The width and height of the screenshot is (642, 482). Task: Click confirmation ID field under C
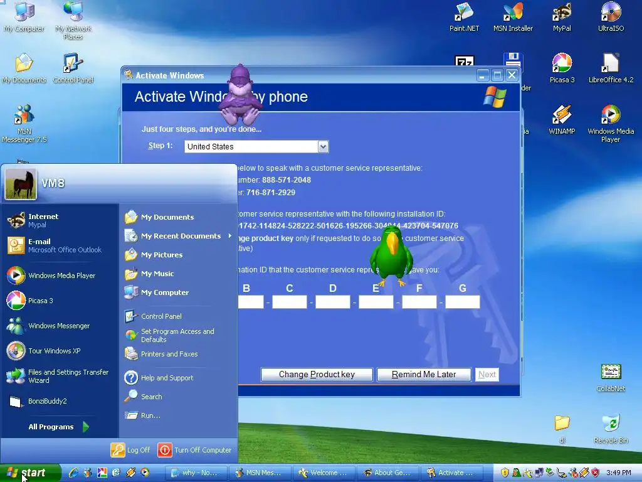tap(290, 302)
